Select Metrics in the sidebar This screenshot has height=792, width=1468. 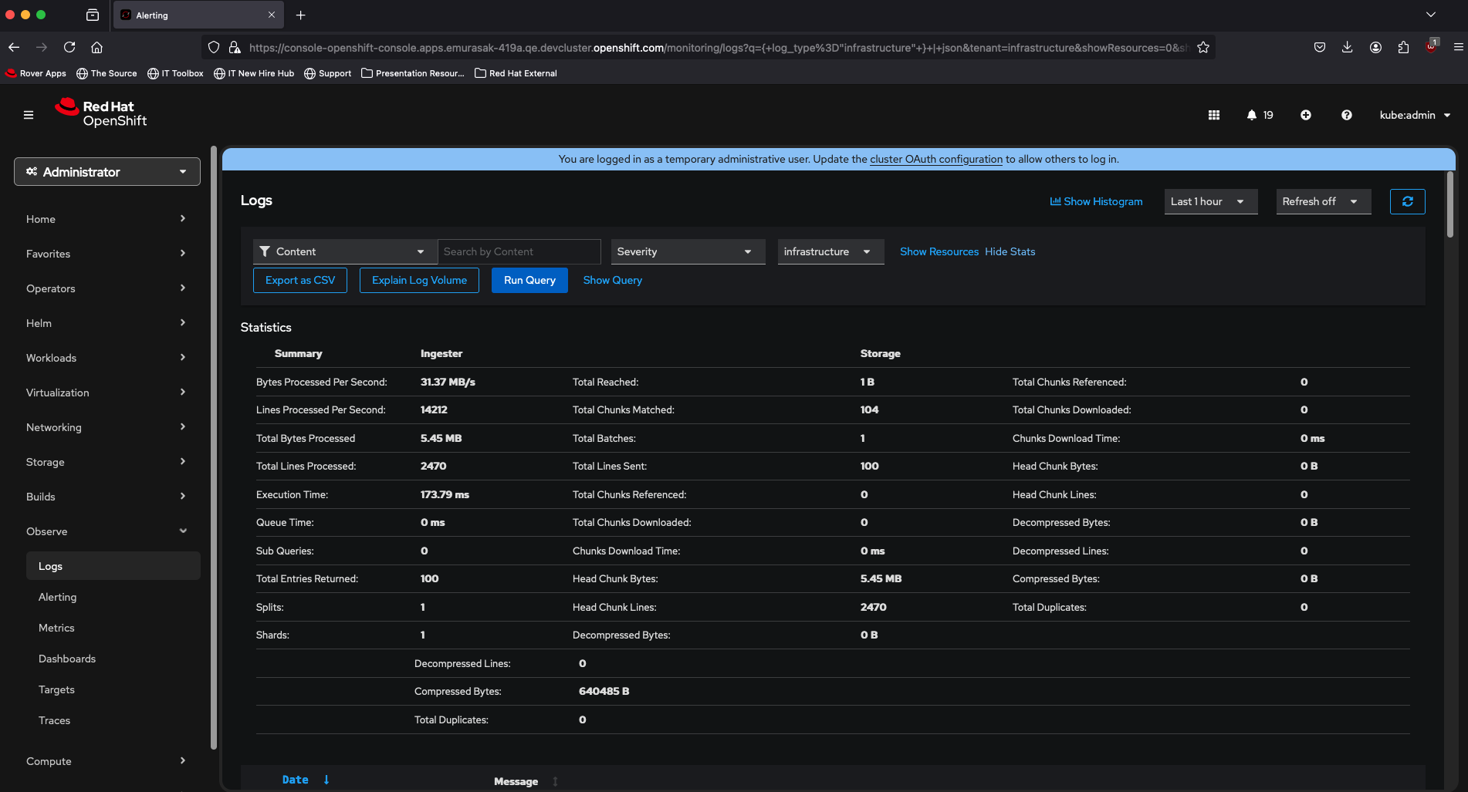coord(56,628)
